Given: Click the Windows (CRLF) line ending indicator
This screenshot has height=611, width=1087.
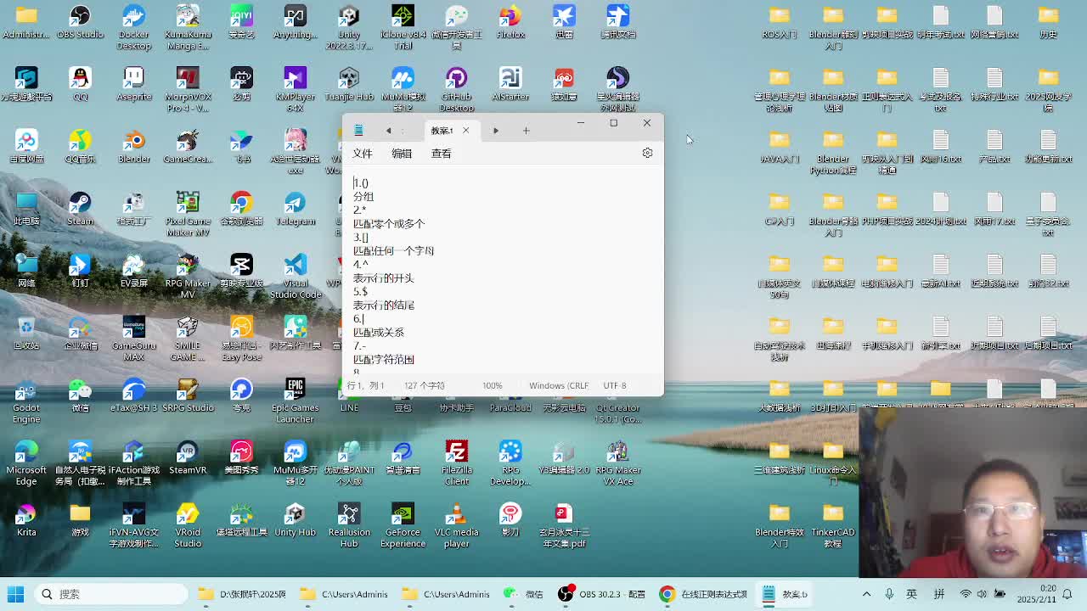Looking at the screenshot, I should pyautogui.click(x=559, y=385).
